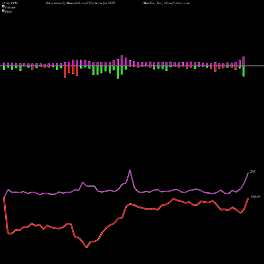The height and width of the screenshot is (264, 264).
Task: Click the Volume legend label
Action: pyautogui.click(x=10, y=7)
